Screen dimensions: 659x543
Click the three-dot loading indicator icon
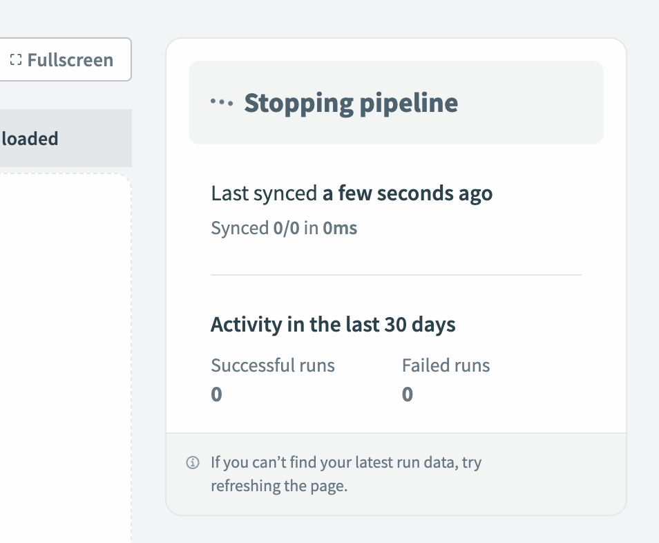coord(222,102)
